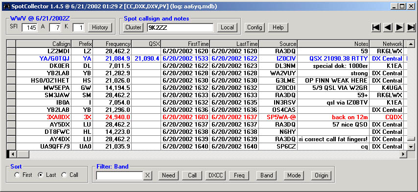Click the Cluster button
Screen dimensions: 418x192
133,27
